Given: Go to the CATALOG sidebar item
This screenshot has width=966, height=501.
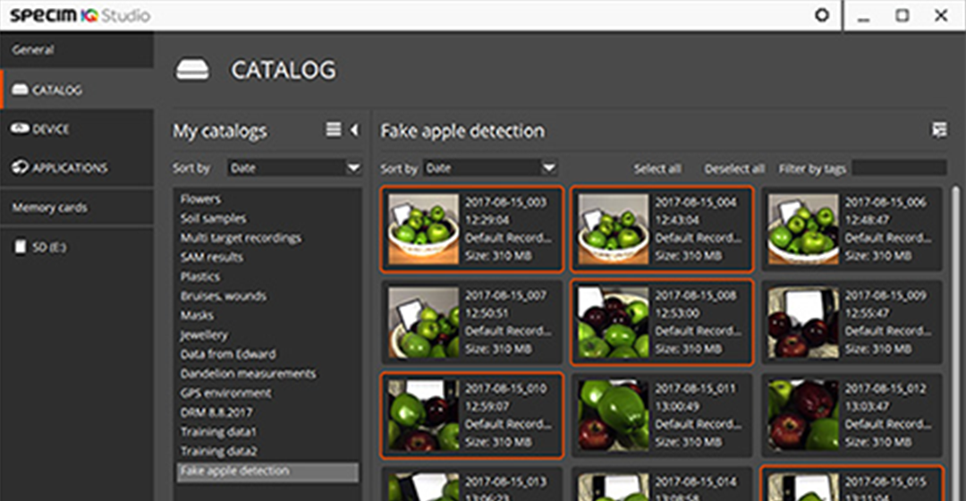Looking at the screenshot, I should coord(76,90).
